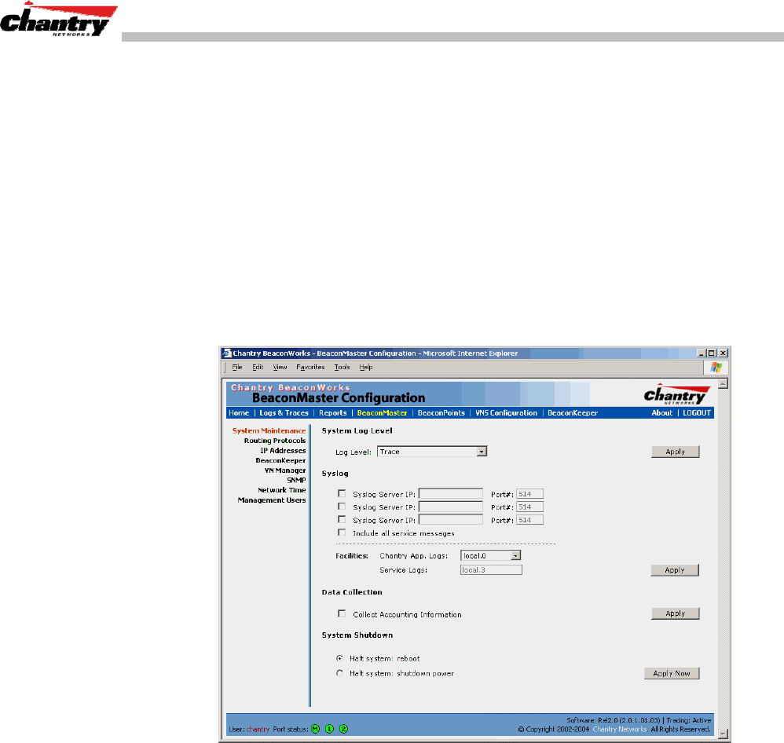Click the Internet Explorer page icon in title bar
The width and height of the screenshot is (784, 743).
tap(227, 353)
